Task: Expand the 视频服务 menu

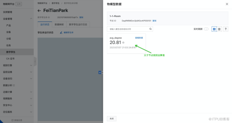Action: pos(31,99)
